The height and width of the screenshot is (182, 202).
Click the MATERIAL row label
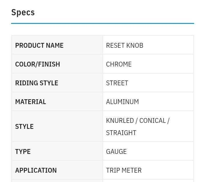[x=30, y=102]
